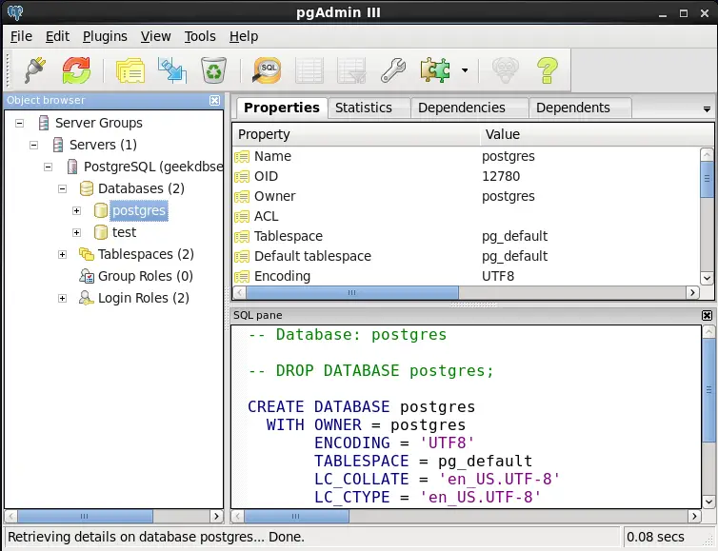Collapse the Databases (2) node
Screen dimensions: 718x551
[x=62, y=188]
